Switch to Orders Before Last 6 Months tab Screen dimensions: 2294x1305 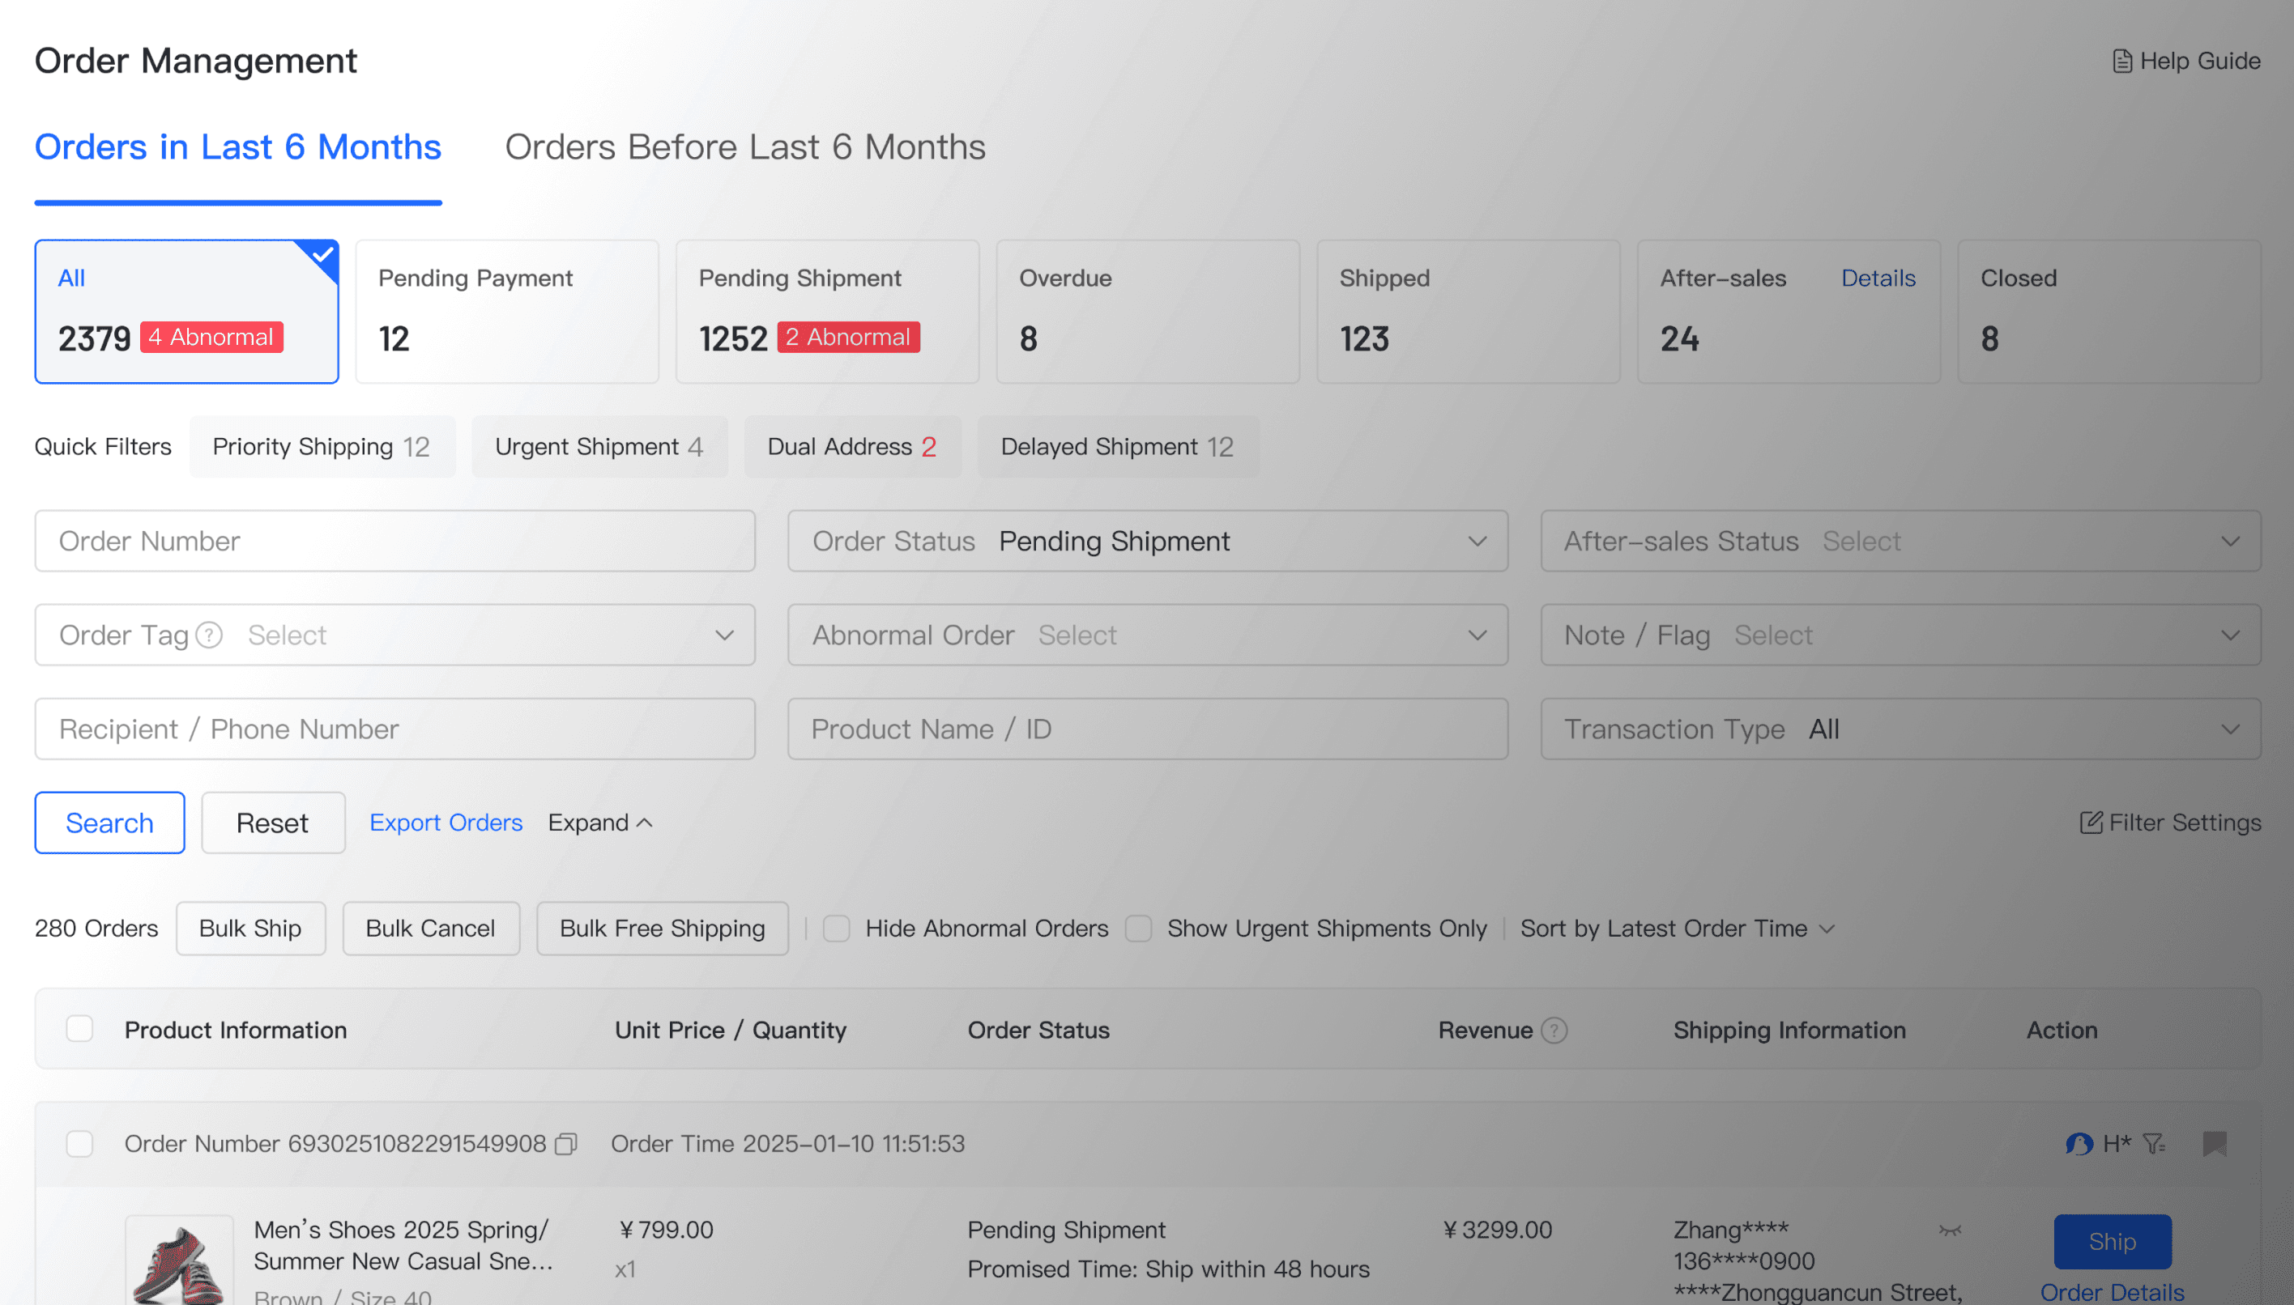click(744, 147)
